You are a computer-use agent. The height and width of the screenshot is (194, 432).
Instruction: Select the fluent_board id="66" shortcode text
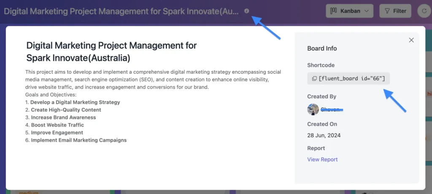pos(352,78)
